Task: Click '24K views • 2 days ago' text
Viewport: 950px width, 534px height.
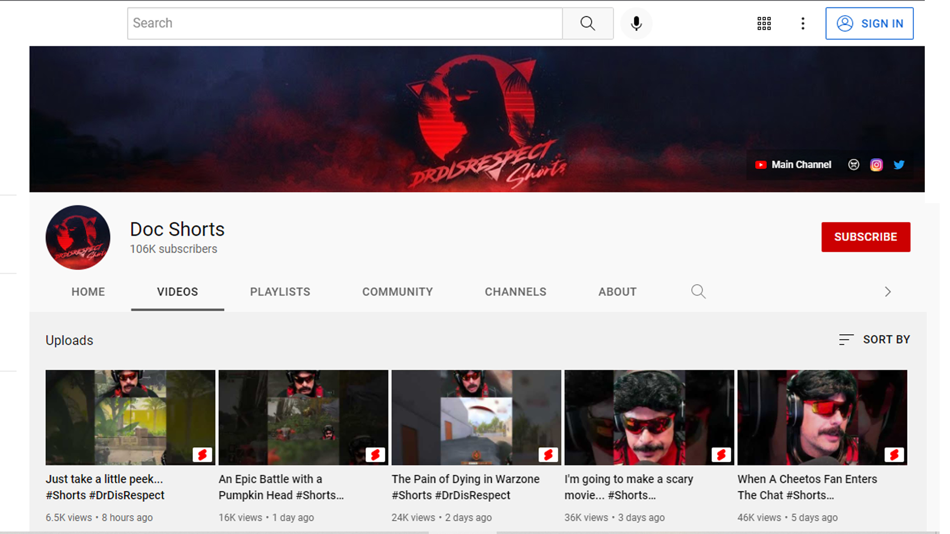Action: [441, 518]
